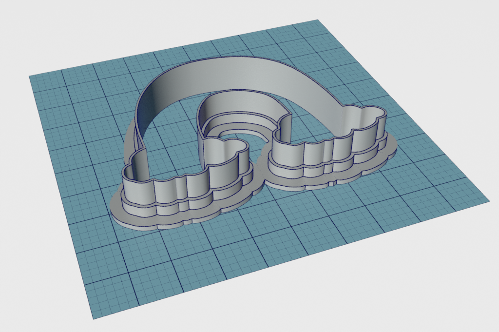
Task: Select the outer rainbow arch wall
Action: tap(234, 78)
